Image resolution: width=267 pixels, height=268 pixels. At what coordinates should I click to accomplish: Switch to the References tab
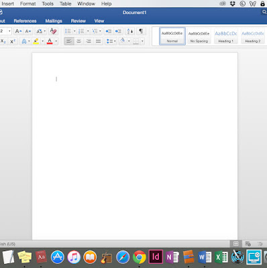tap(25, 21)
